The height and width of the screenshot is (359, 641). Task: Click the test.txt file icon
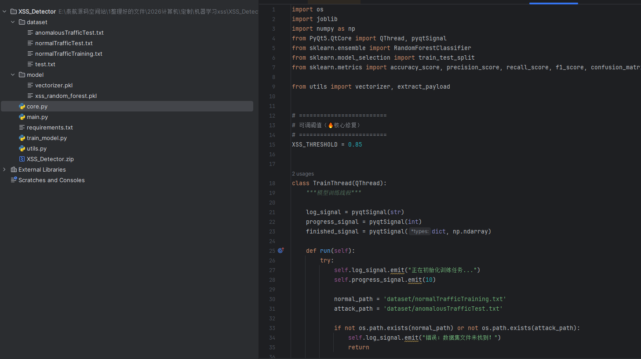(30, 64)
